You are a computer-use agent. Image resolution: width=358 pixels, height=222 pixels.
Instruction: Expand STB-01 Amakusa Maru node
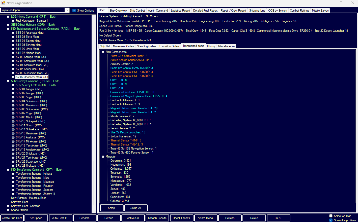[x=13, y=33]
